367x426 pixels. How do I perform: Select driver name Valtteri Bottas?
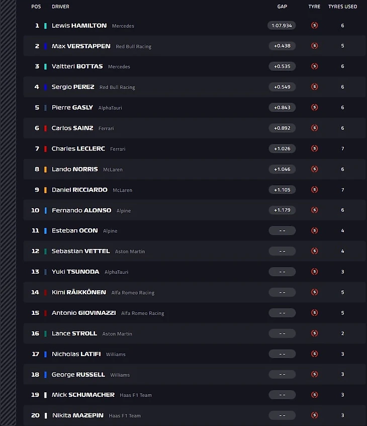[77, 66]
